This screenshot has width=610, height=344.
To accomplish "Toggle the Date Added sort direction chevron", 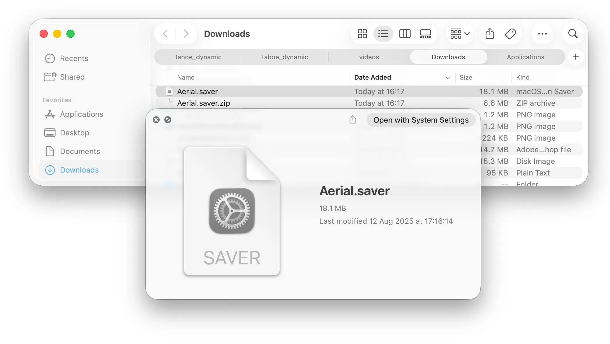I will [448, 78].
